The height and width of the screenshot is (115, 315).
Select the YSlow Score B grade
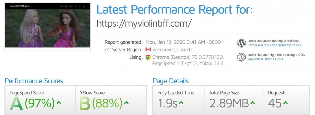point(85,104)
